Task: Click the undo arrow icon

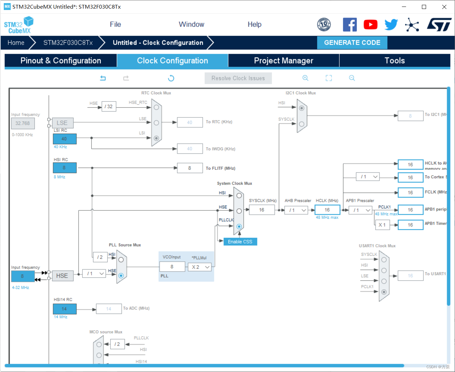Action: click(103, 78)
